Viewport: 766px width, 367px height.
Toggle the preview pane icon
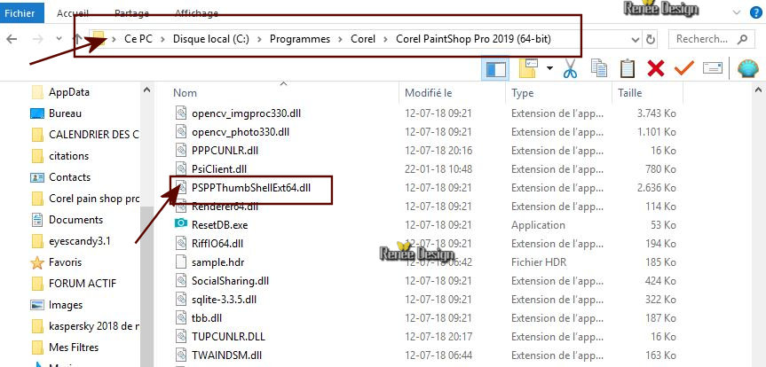(x=496, y=69)
